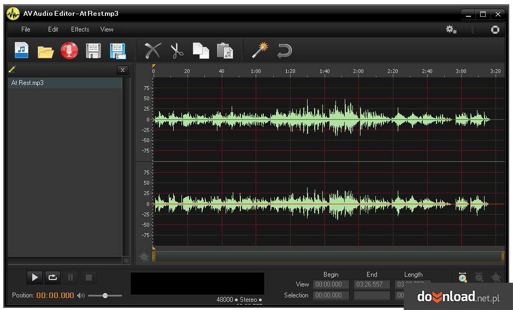Click the 1:00 mark on the timeline ruler

pos(256,71)
